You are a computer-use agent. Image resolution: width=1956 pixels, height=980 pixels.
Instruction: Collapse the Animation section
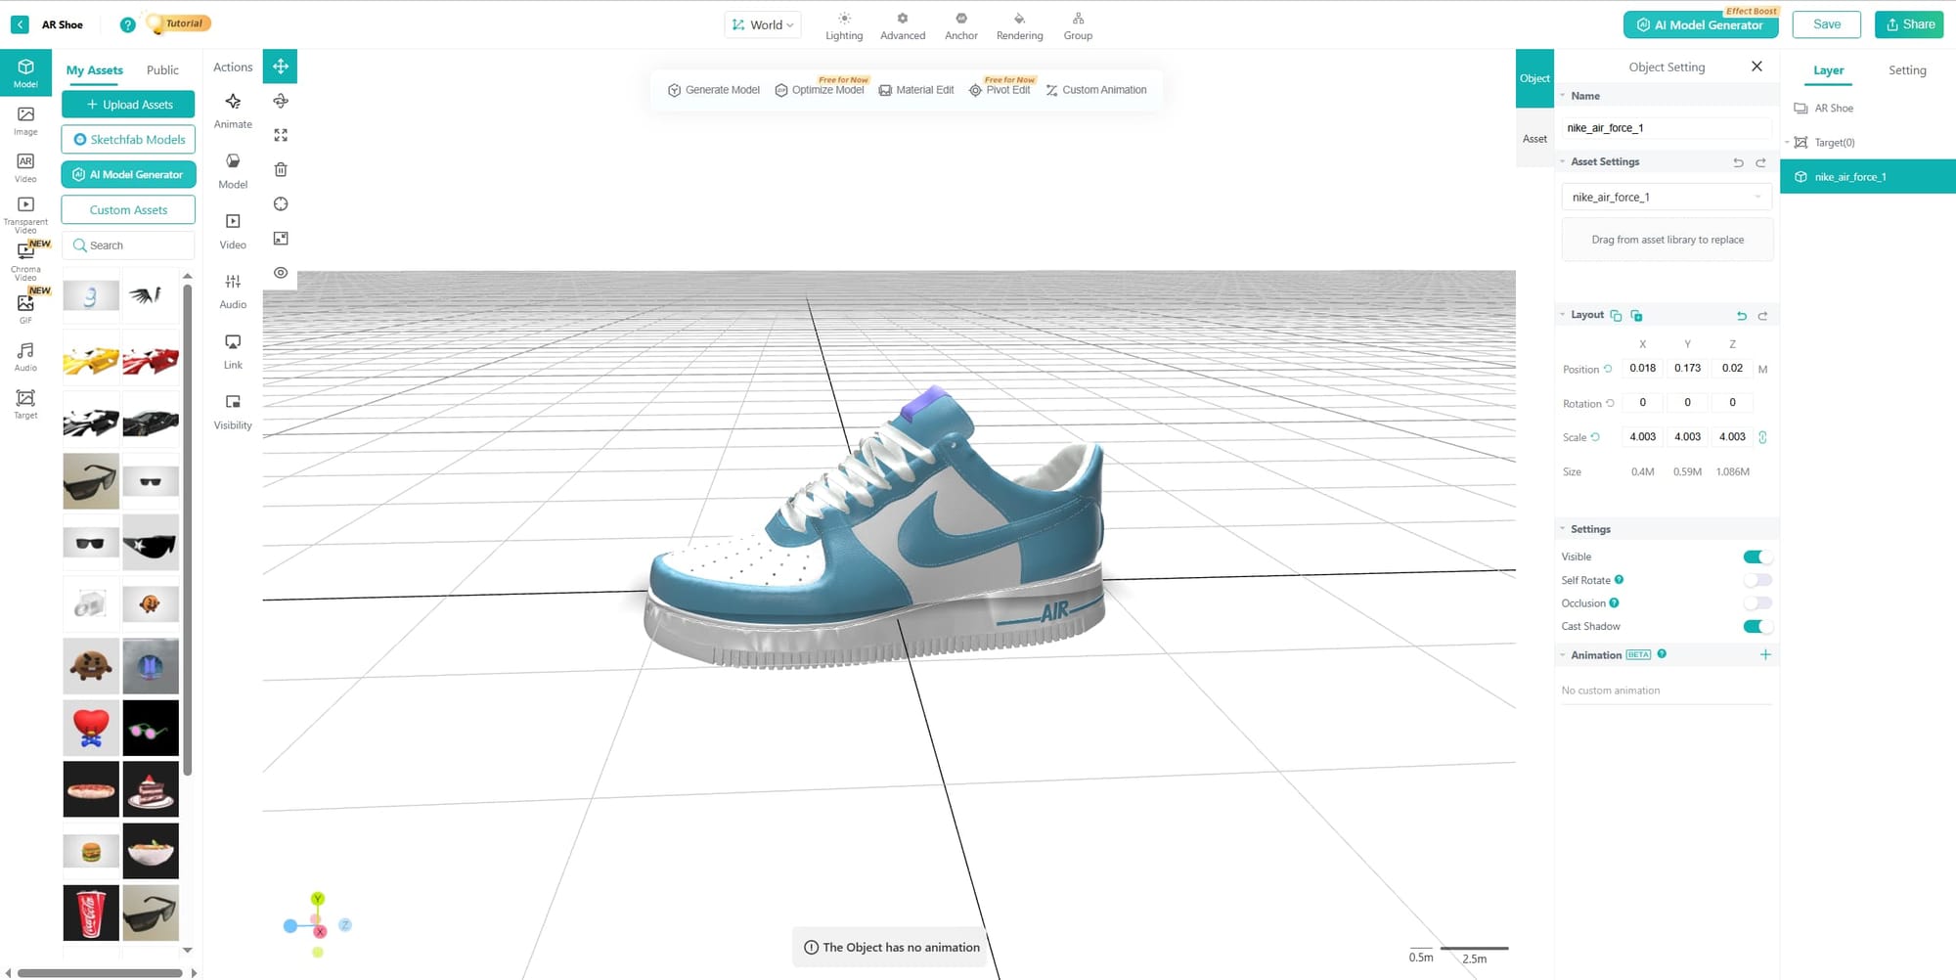tap(1562, 655)
